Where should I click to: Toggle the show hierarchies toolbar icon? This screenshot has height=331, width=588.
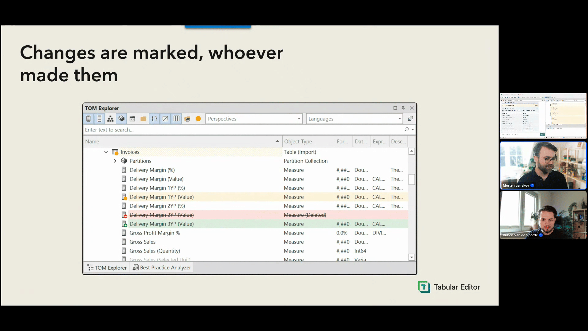110,119
